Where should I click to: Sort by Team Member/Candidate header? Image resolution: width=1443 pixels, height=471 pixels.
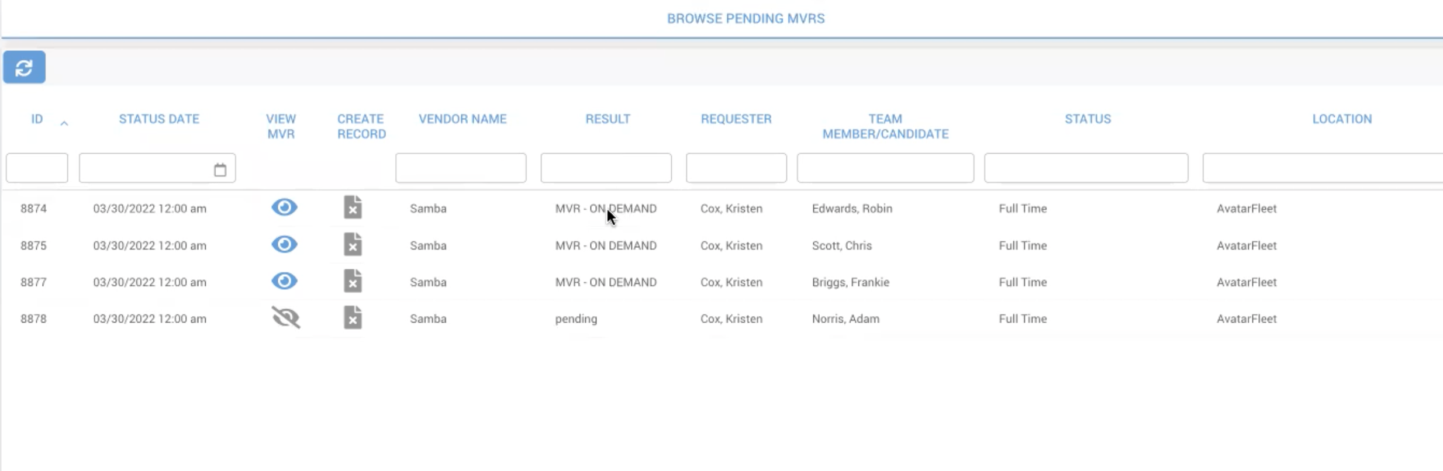pos(885,127)
